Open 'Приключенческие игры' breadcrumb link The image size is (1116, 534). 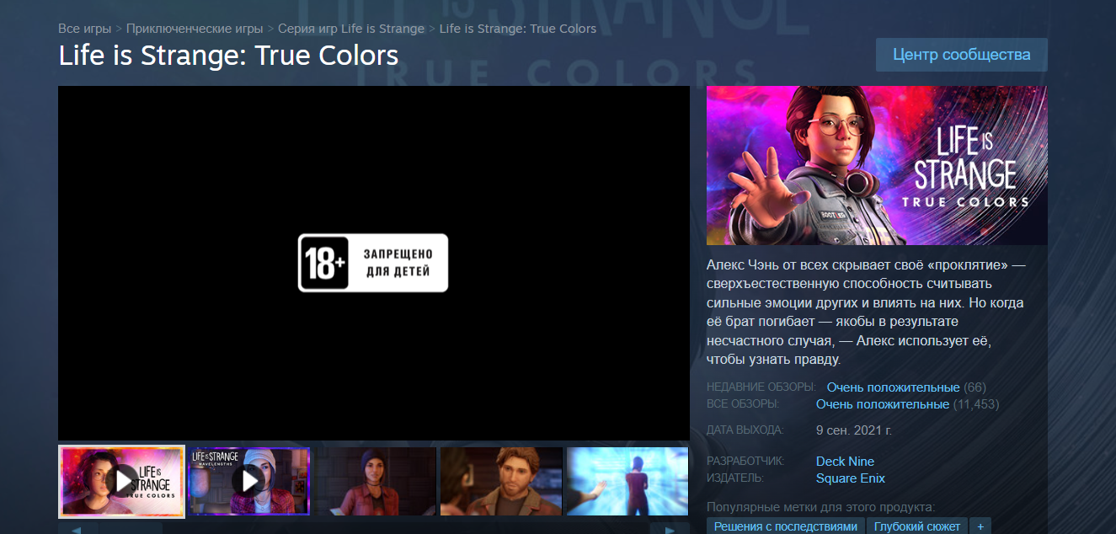(195, 29)
